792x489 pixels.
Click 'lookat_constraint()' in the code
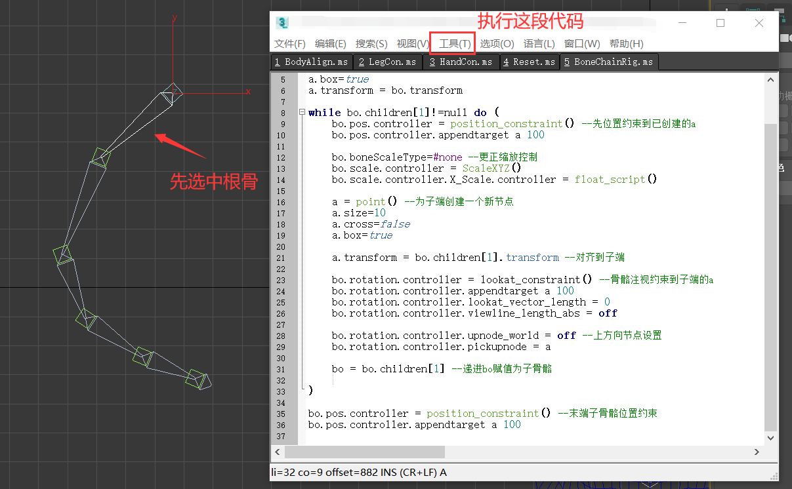pyautogui.click(x=537, y=280)
